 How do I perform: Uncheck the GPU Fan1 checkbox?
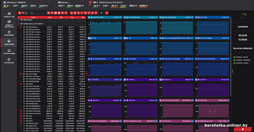point(21,116)
